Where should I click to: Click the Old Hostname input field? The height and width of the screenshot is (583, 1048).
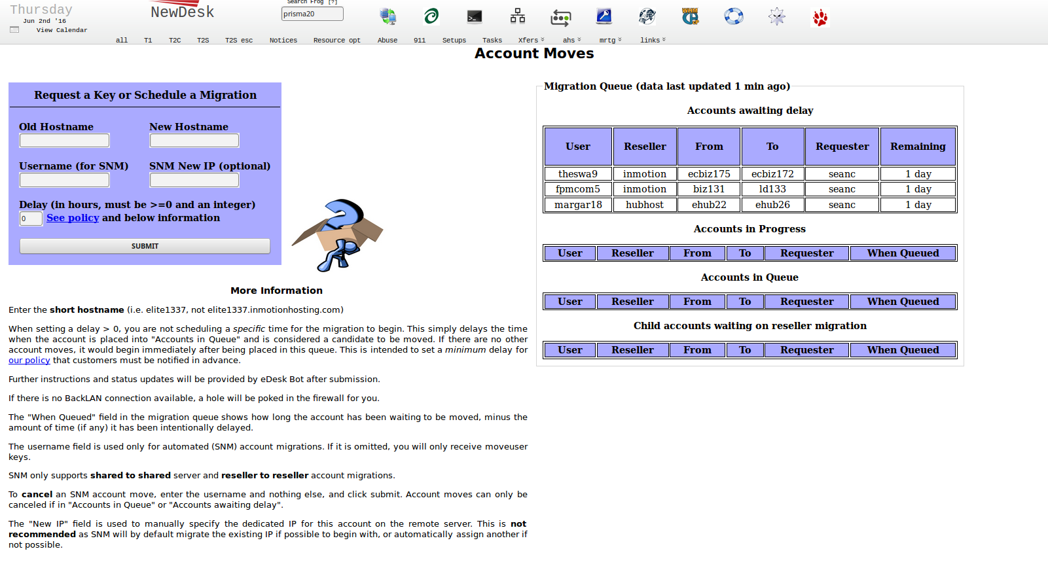coord(64,141)
